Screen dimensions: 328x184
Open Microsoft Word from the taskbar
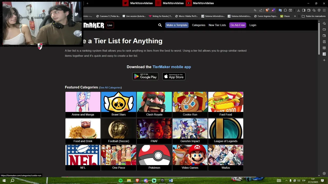click(171, 181)
